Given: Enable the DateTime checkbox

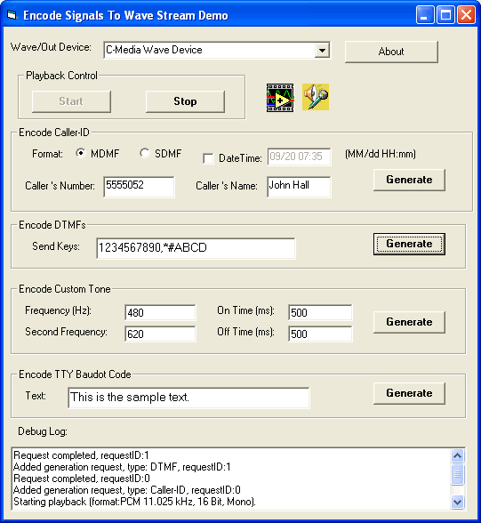Looking at the screenshot, I should 208,158.
